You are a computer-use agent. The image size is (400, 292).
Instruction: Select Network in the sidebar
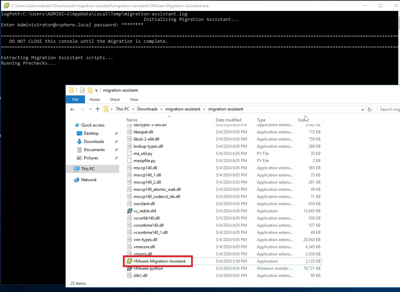pyautogui.click(x=88, y=180)
